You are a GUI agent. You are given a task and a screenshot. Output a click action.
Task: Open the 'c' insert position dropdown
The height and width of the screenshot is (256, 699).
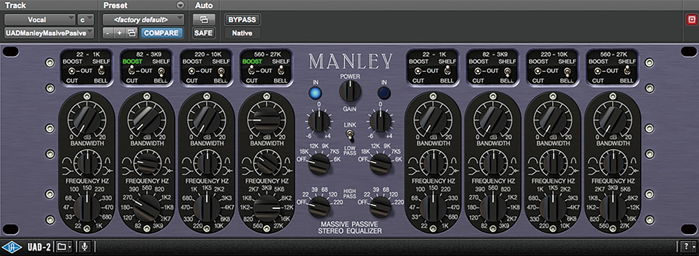[86, 19]
